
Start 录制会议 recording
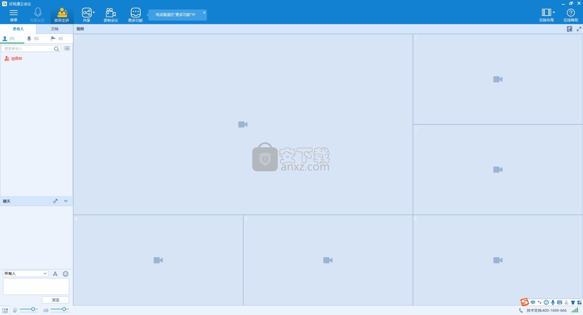click(x=111, y=15)
